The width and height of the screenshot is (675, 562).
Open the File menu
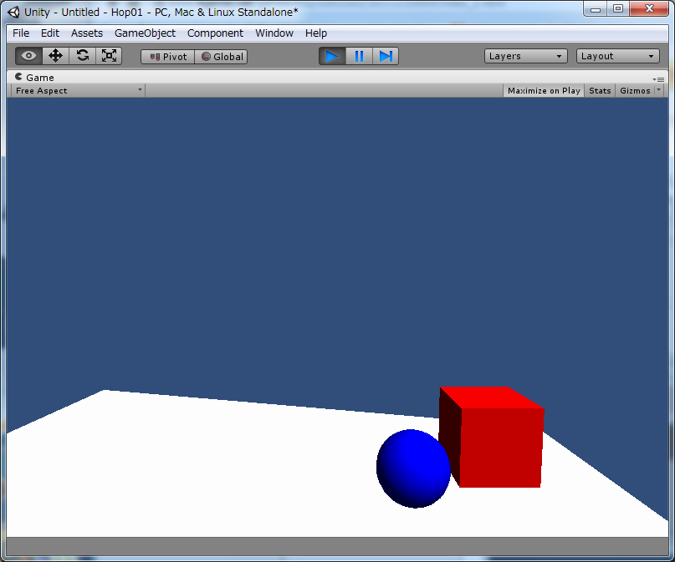pyautogui.click(x=21, y=33)
